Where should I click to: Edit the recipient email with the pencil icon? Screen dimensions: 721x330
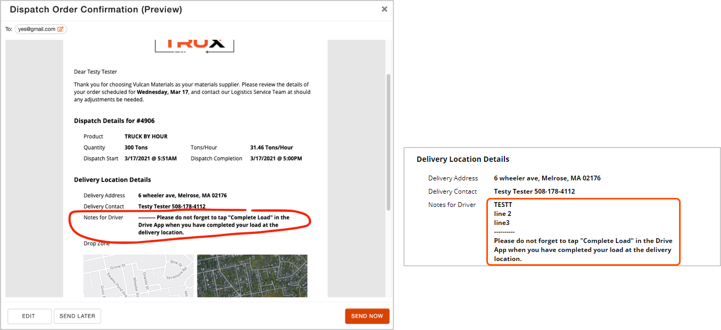[x=61, y=29]
